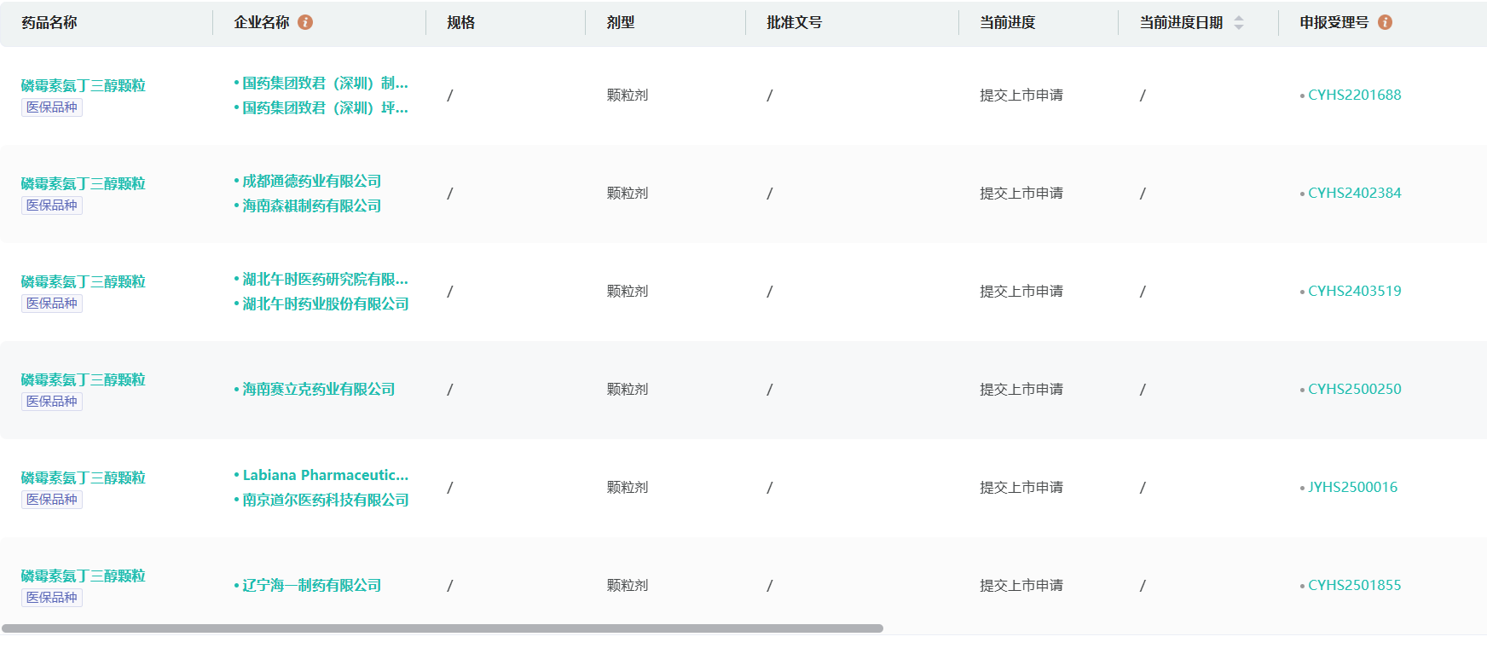Click the 医保品种 tag in the 海南赛立克药业 row
The width and height of the screenshot is (1487, 654).
coord(52,402)
